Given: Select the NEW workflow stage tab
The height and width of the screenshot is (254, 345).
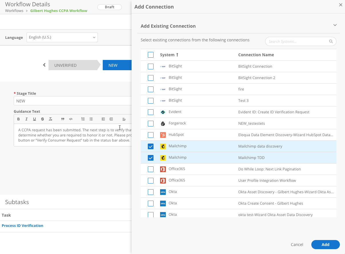Looking at the screenshot, I should (117, 65).
